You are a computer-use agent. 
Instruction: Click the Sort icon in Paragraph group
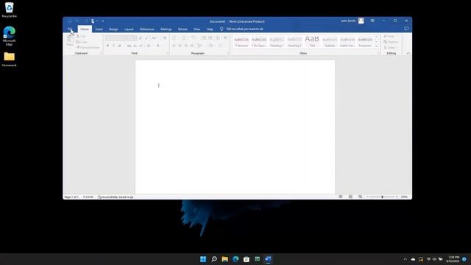coord(218,38)
